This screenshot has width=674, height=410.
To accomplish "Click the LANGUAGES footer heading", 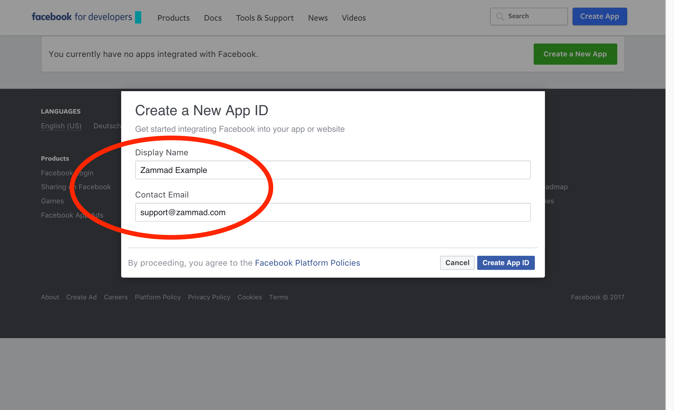I will click(x=61, y=111).
